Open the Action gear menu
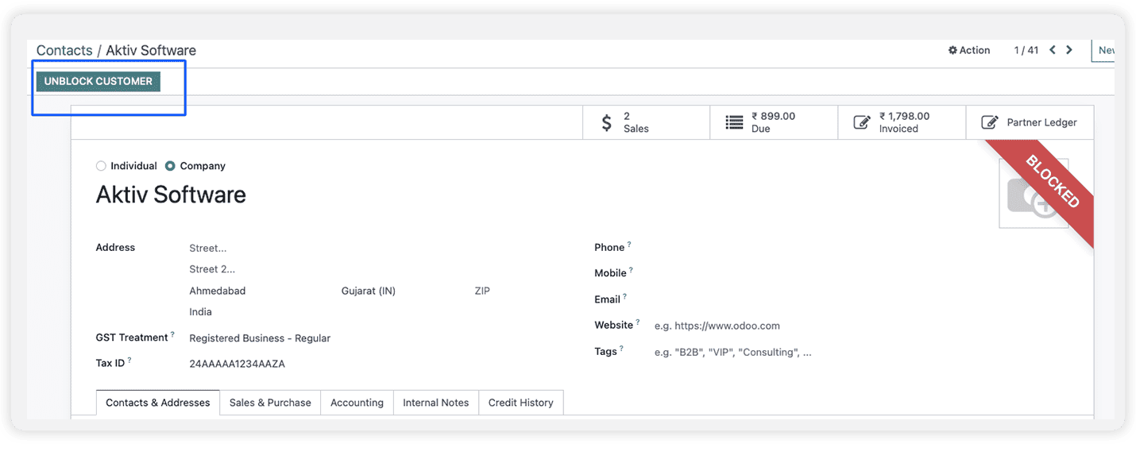 tap(969, 50)
